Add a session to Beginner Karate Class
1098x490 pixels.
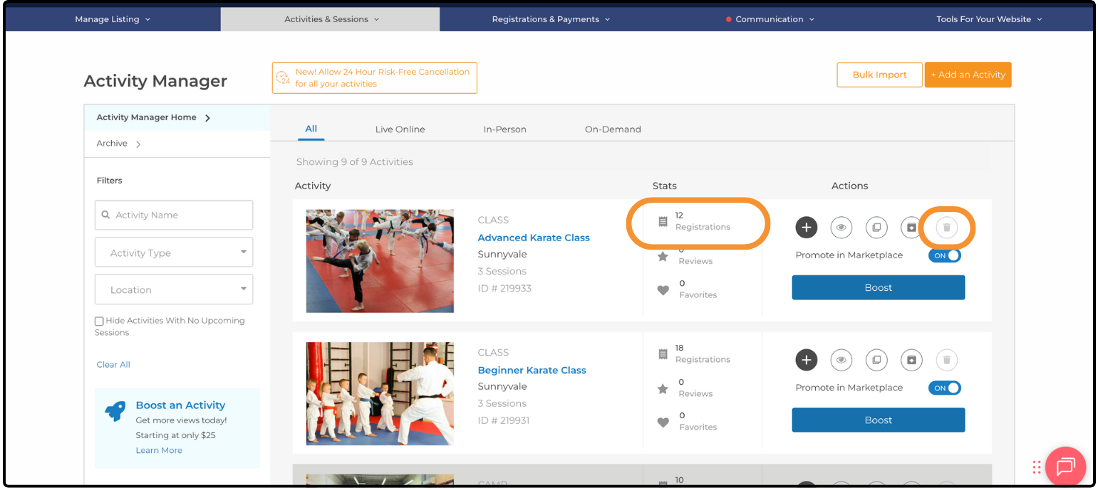tap(806, 360)
